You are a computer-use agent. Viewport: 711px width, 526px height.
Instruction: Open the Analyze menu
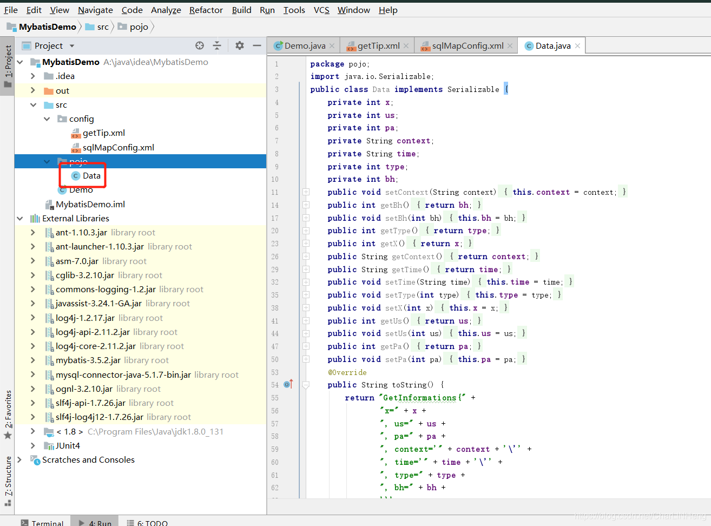pyautogui.click(x=166, y=10)
